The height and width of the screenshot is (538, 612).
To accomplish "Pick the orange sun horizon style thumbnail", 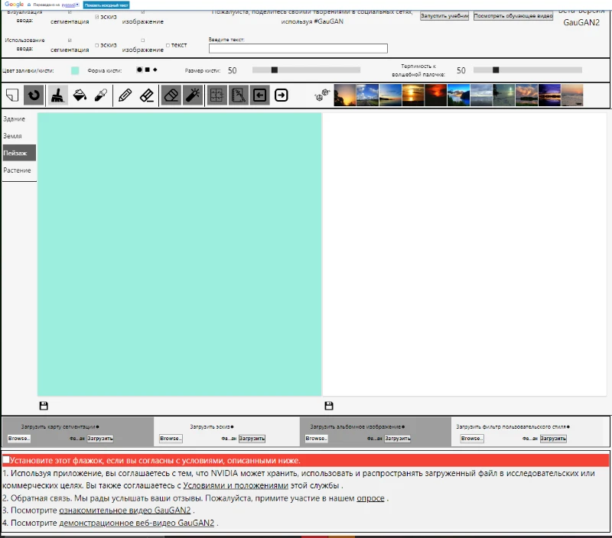I will [413, 95].
